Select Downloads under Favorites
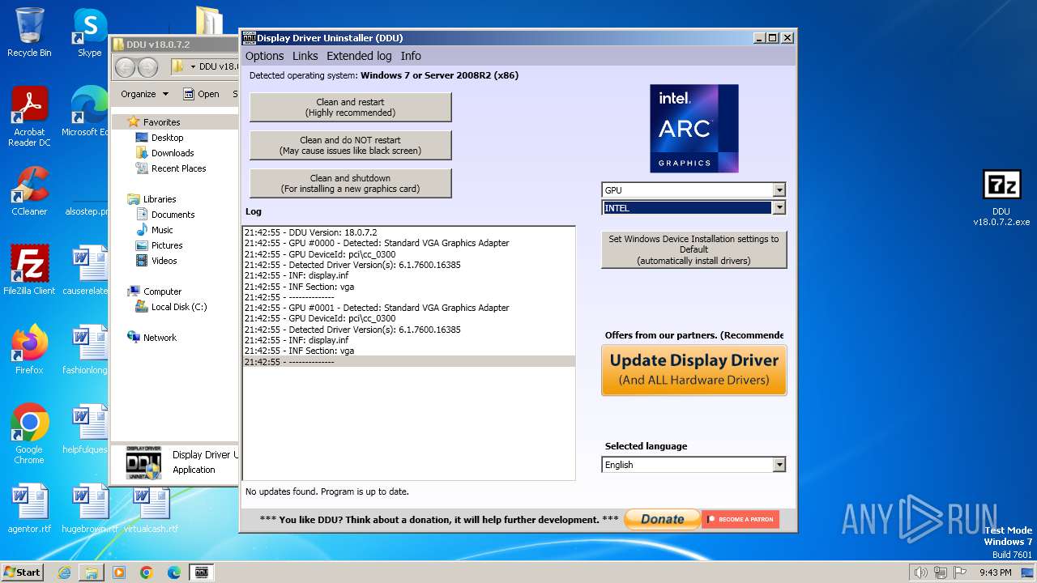This screenshot has width=1037, height=583. [x=172, y=153]
